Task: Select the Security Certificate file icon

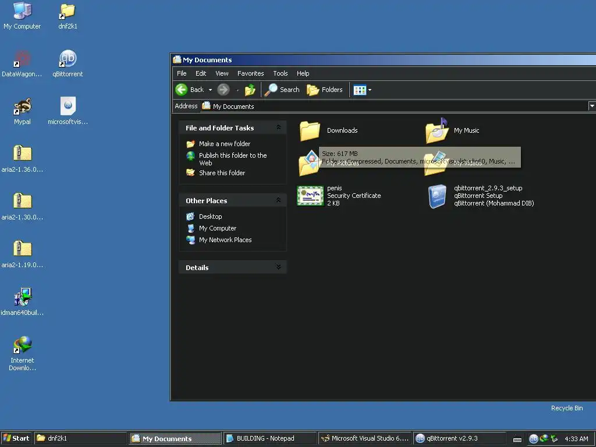Action: (x=310, y=196)
